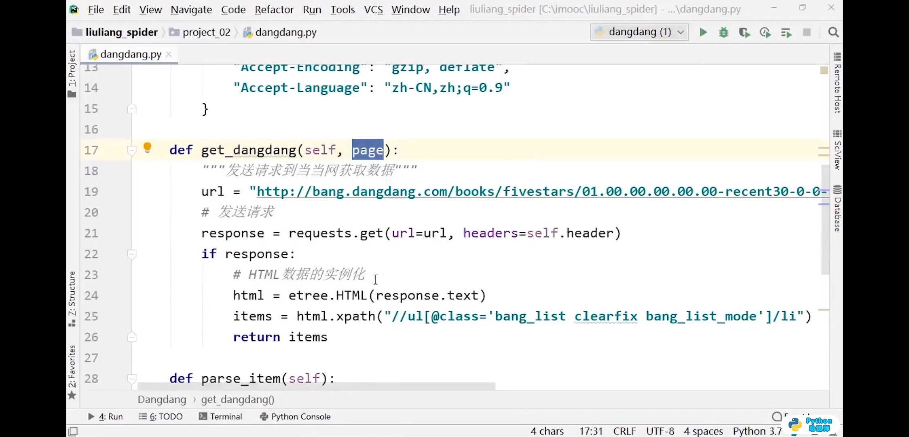
Task: Open the Database side panel
Action: pyautogui.click(x=837, y=209)
